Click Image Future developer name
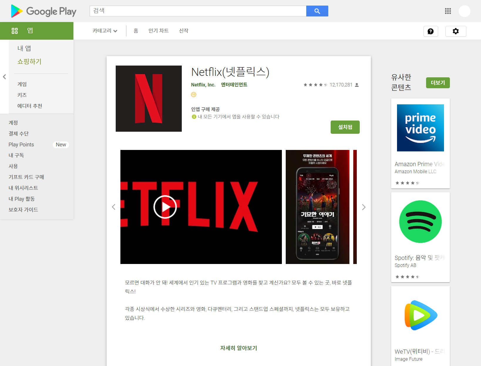 tap(408, 359)
